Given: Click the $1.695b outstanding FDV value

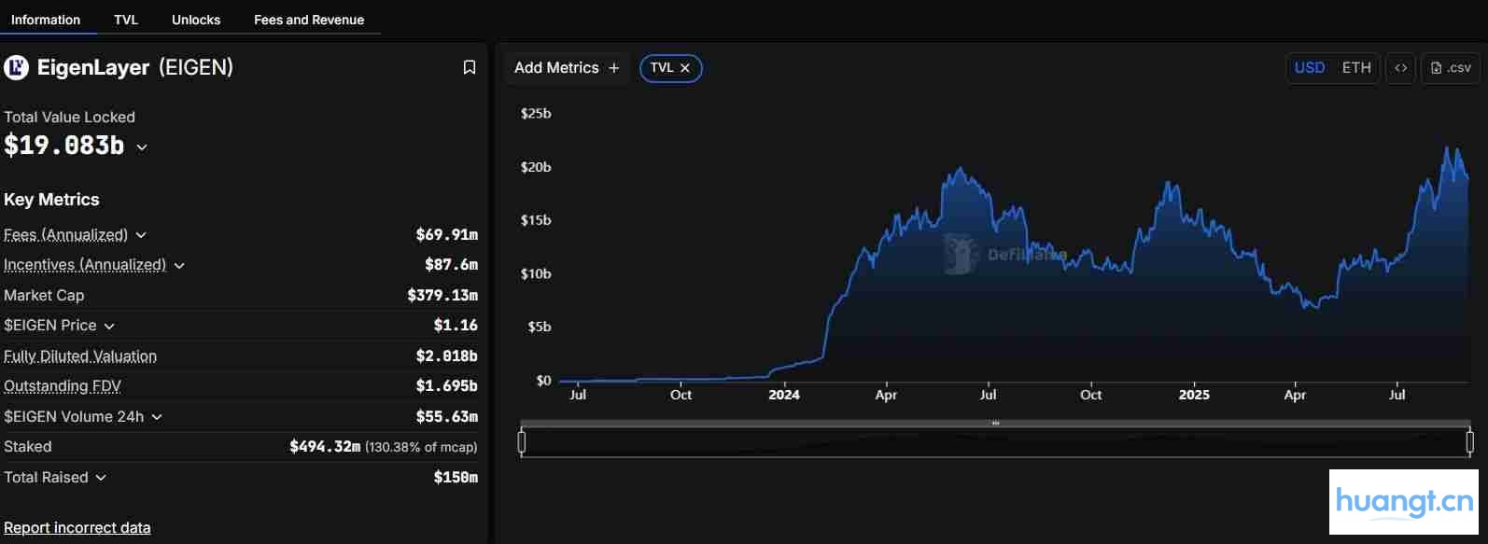Looking at the screenshot, I should tap(446, 386).
